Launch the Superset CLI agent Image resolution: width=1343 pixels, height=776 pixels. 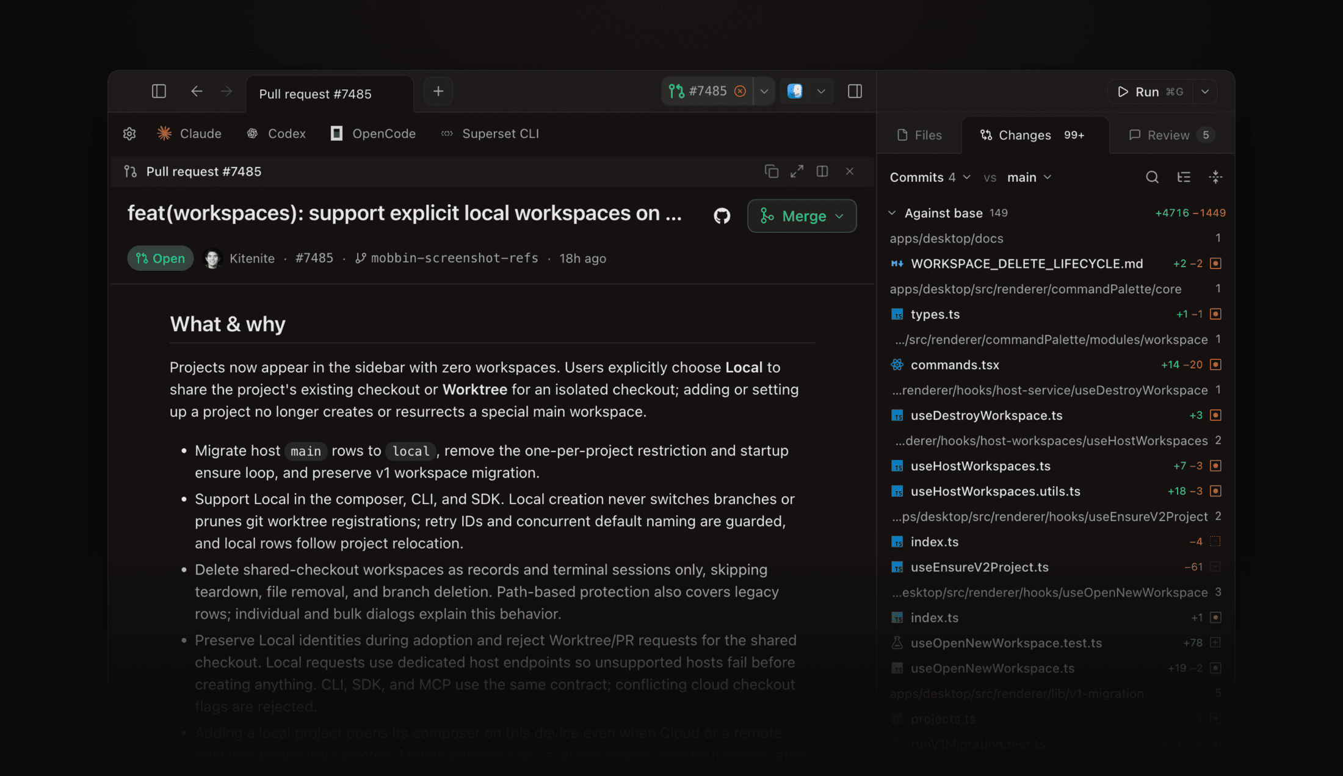click(490, 134)
